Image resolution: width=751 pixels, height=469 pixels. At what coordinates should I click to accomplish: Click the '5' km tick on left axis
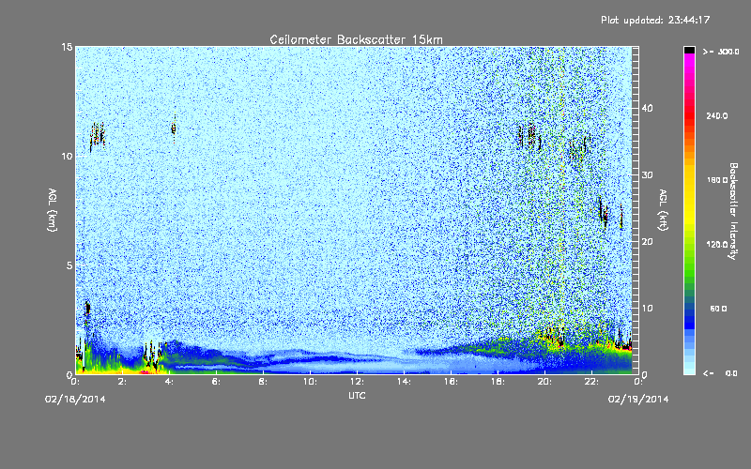pos(69,265)
